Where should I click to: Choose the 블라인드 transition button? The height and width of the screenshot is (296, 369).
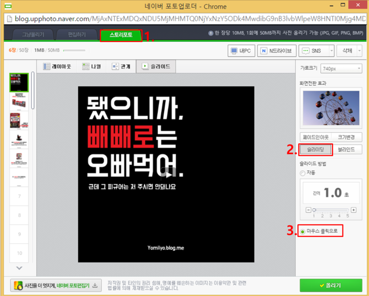[x=346, y=149]
